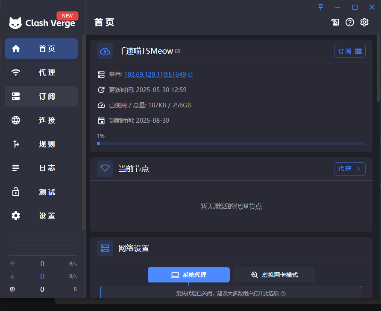Click the main panel vertical scrollbar
Screen dimensions: 381x311
(x=378, y=68)
